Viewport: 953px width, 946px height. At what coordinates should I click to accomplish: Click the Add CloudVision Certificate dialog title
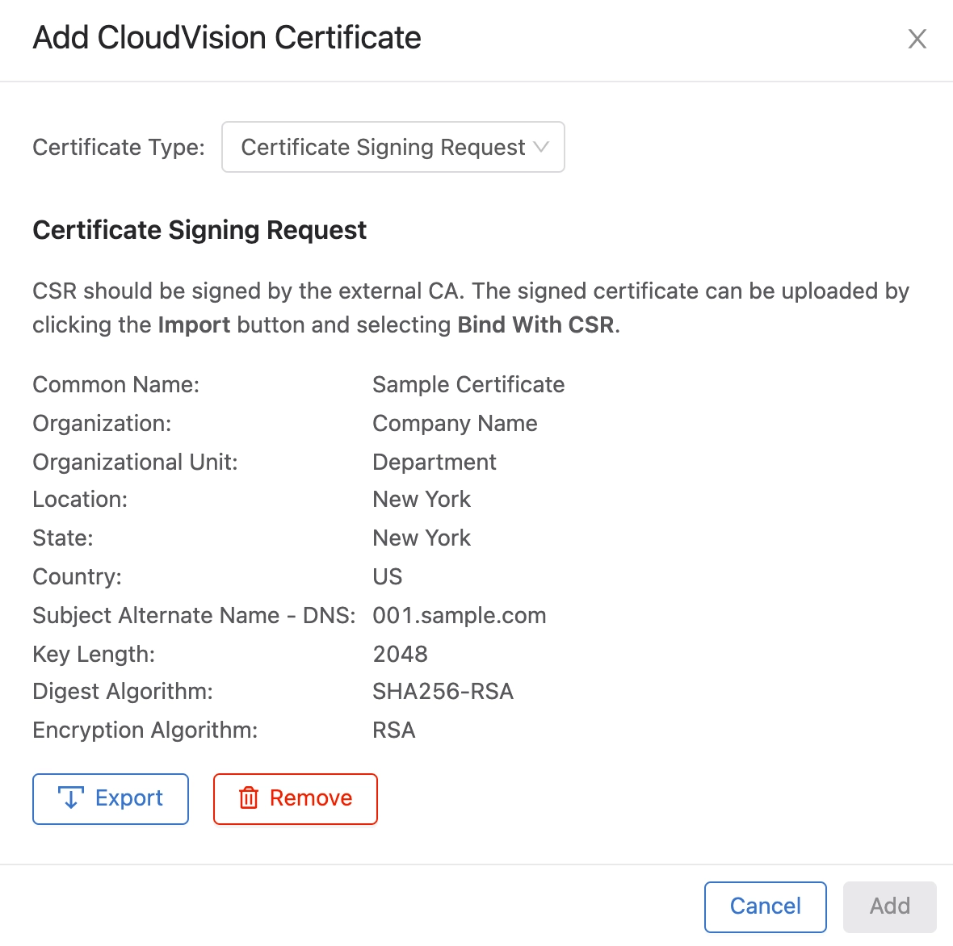(226, 38)
